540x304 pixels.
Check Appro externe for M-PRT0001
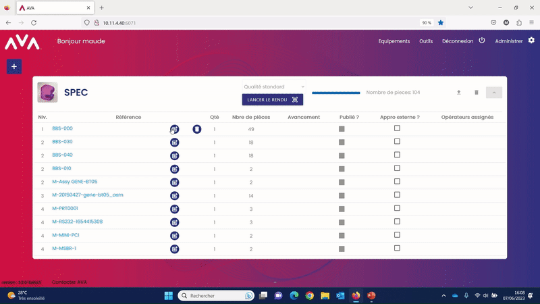pyautogui.click(x=397, y=208)
